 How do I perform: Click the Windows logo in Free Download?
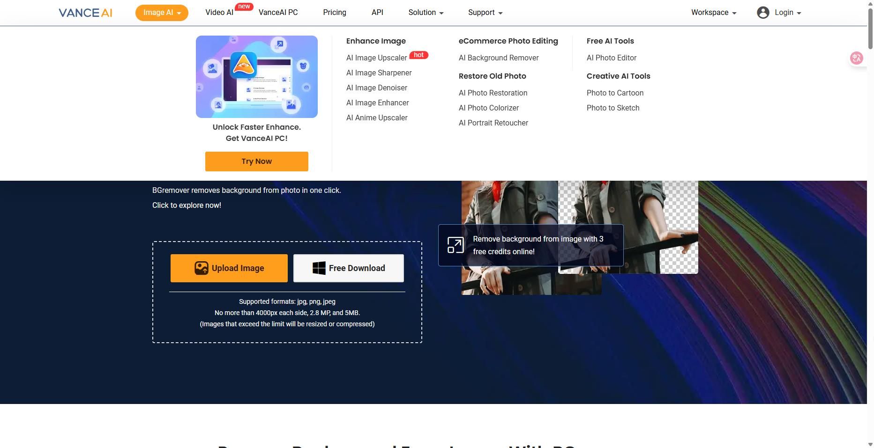coord(319,268)
